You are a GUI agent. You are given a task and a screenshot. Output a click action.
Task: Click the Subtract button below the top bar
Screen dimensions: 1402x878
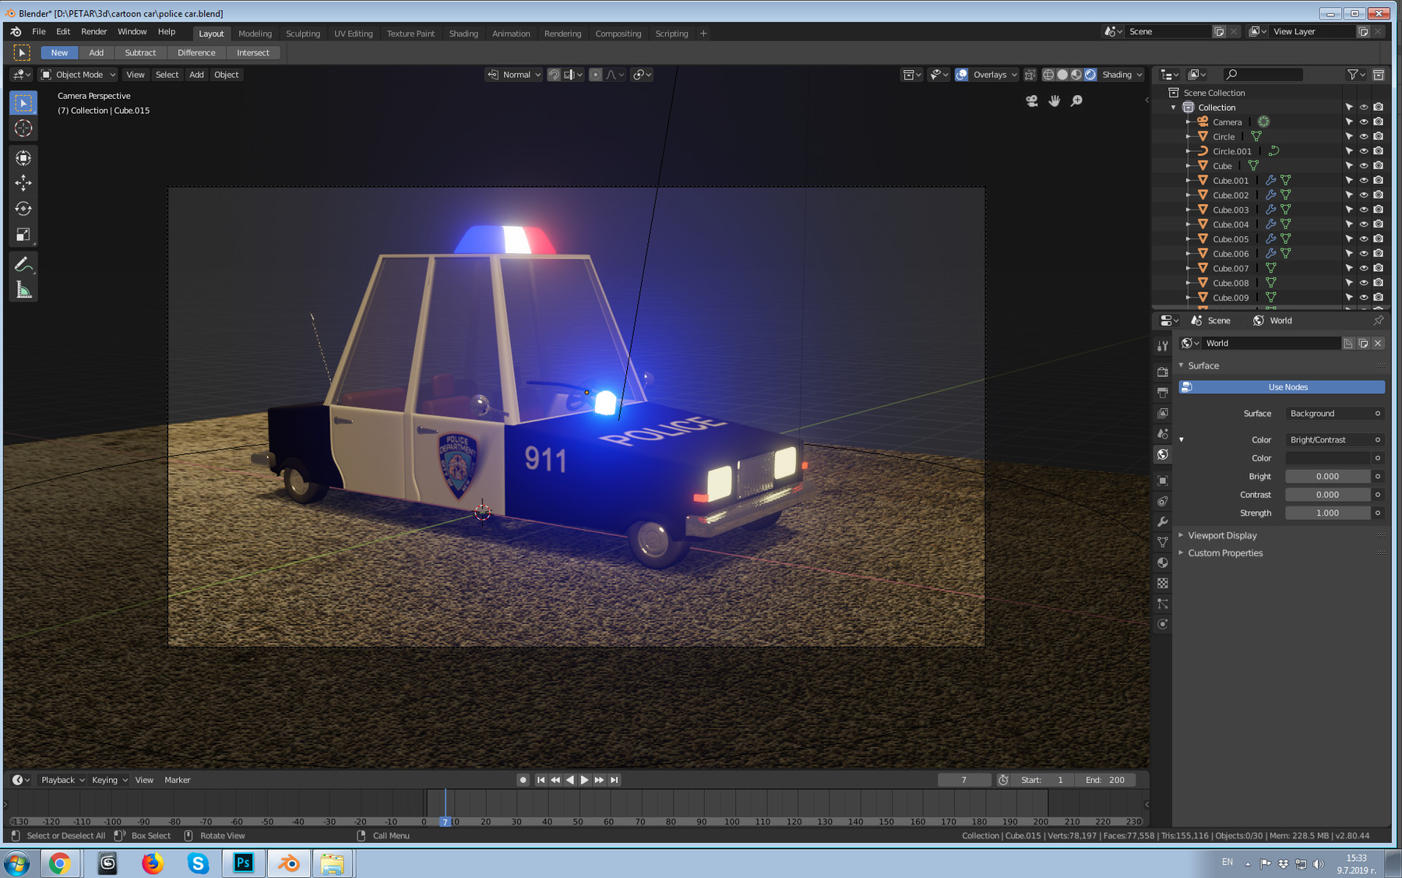(x=140, y=52)
